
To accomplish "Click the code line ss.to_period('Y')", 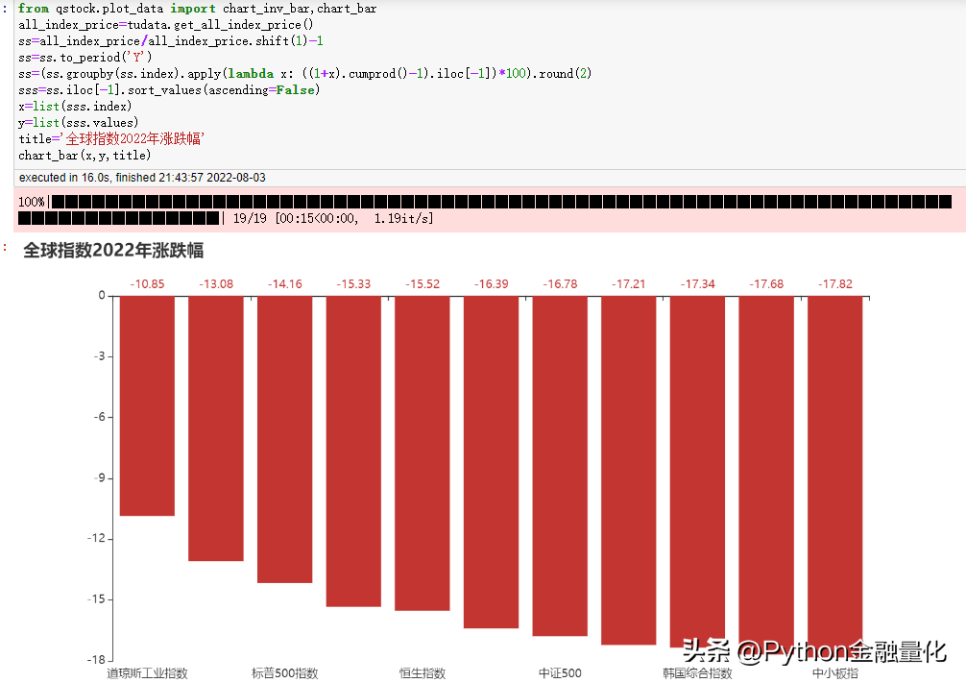I will tap(85, 58).
